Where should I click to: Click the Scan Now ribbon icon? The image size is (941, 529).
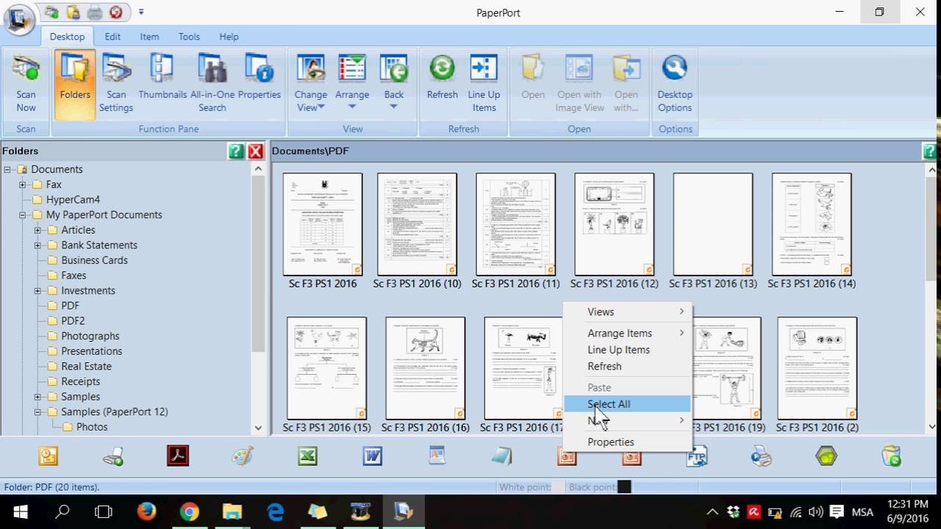(26, 84)
